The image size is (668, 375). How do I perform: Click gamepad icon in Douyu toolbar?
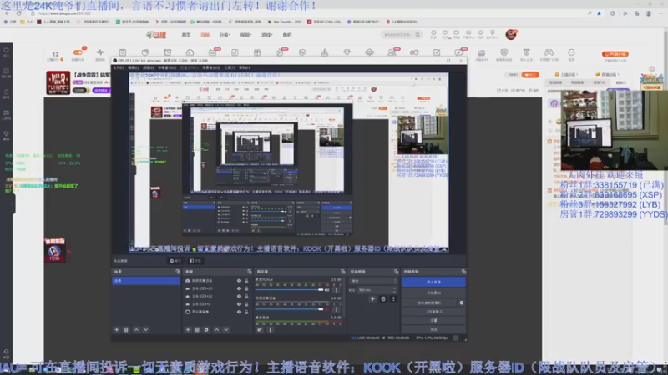pos(549,52)
